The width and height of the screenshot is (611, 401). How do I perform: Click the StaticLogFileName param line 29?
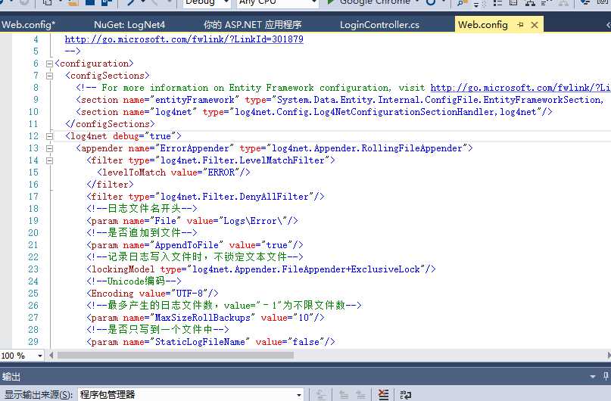(x=210, y=342)
